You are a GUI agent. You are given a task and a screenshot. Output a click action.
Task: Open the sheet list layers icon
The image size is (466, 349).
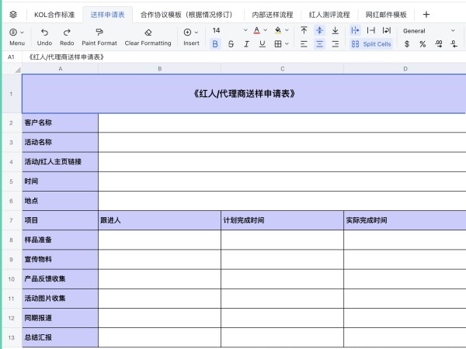tap(13, 14)
